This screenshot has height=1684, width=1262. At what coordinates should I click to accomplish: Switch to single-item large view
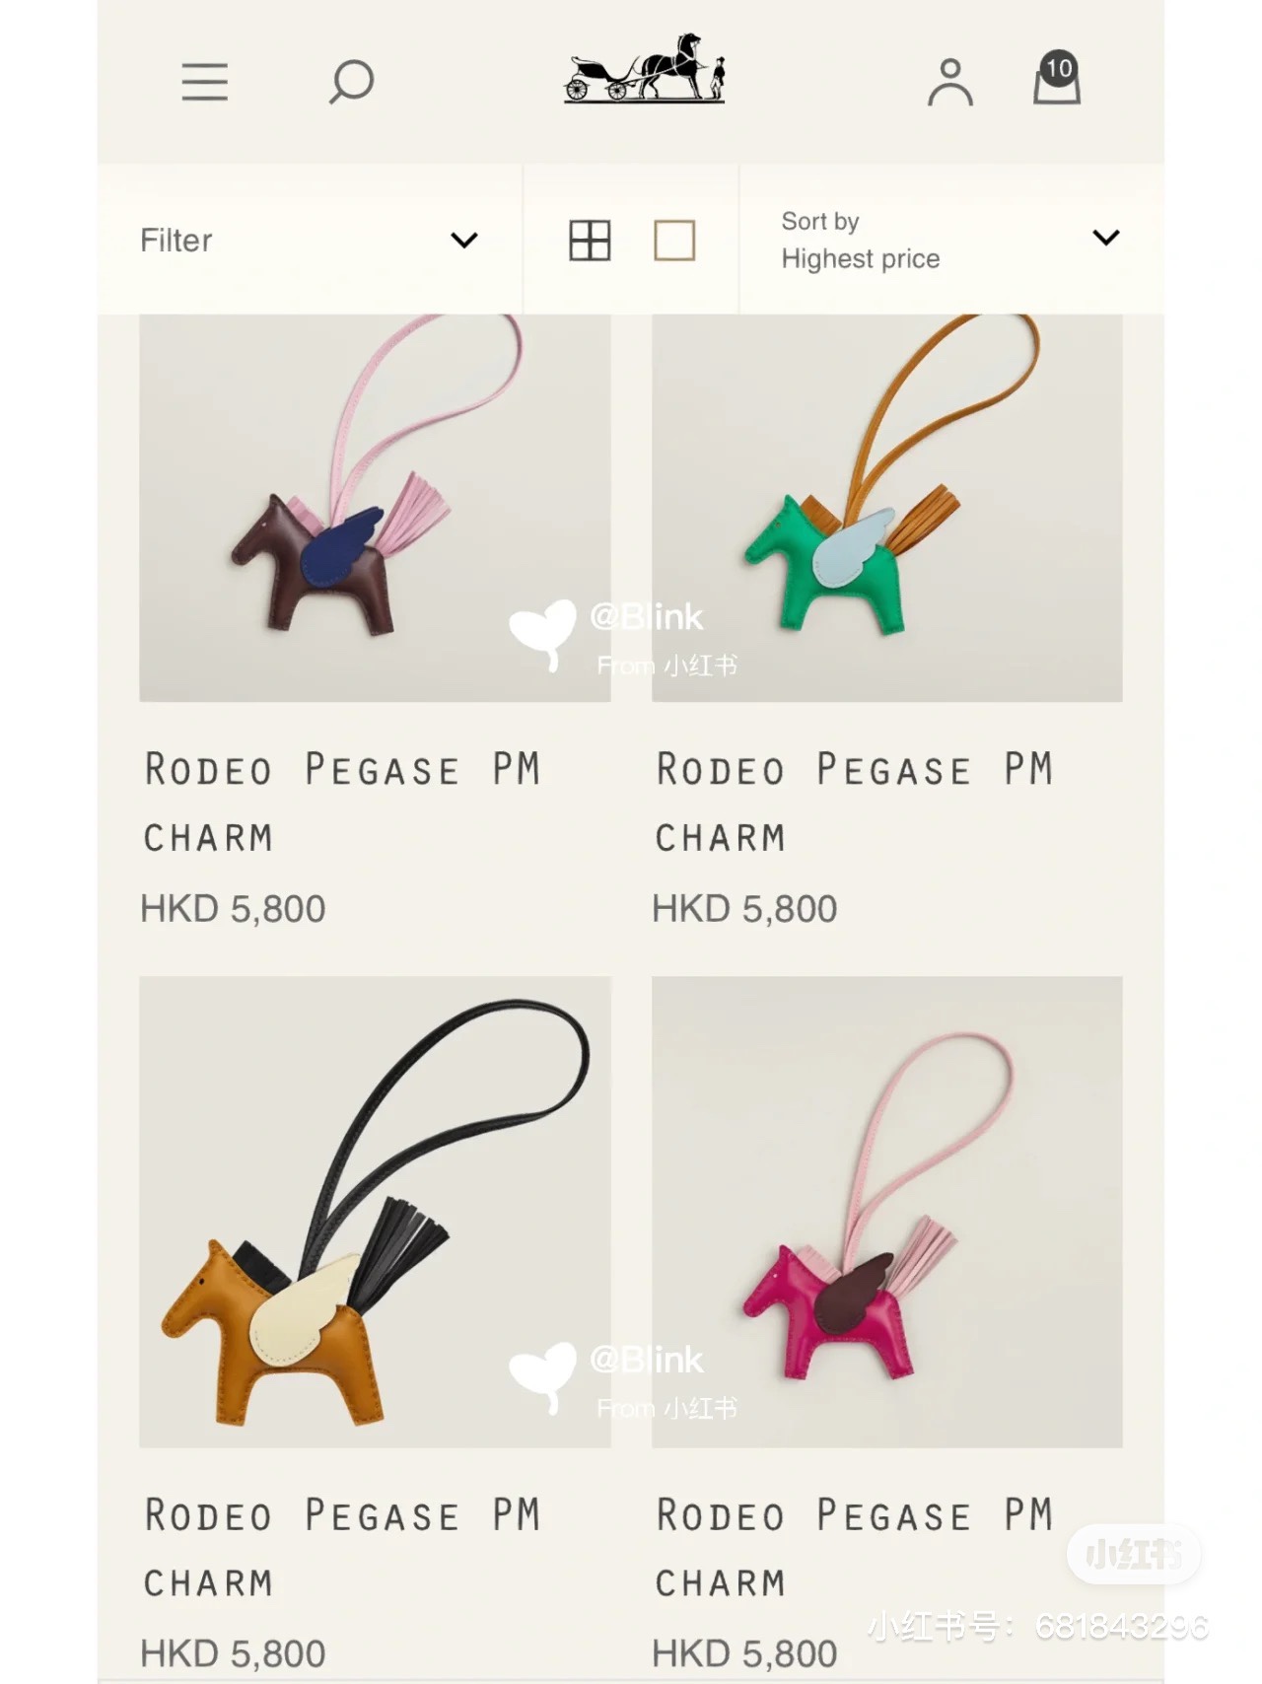(x=674, y=240)
